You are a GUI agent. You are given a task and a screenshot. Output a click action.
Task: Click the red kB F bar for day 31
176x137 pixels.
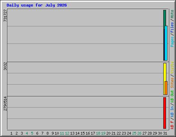165,113
